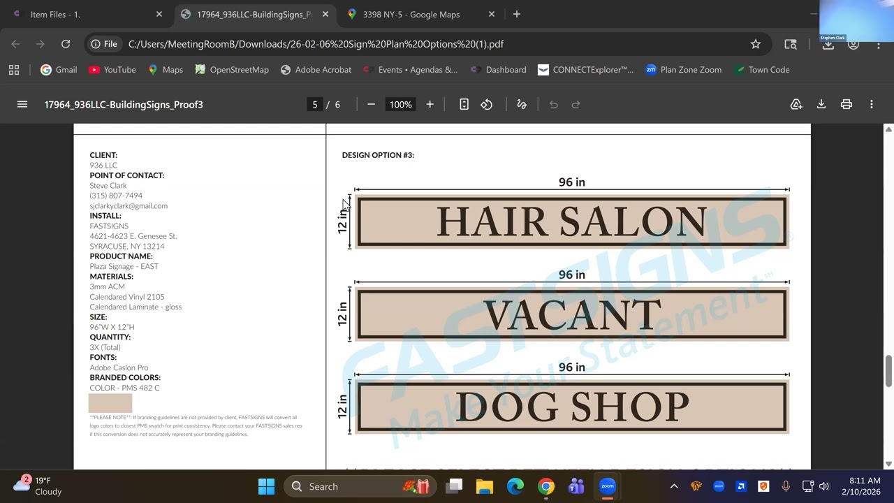Open File Explorer from taskbar

(484, 486)
